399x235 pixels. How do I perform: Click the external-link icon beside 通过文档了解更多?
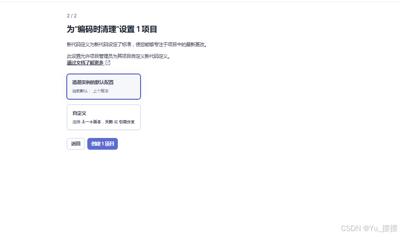(x=108, y=63)
